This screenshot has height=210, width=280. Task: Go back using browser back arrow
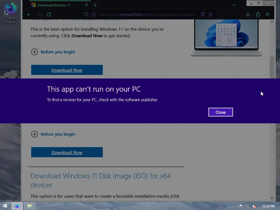(29, 14)
